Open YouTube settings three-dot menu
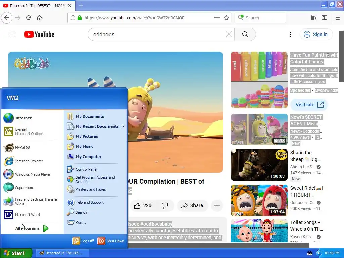The image size is (344, 258). click(290, 34)
